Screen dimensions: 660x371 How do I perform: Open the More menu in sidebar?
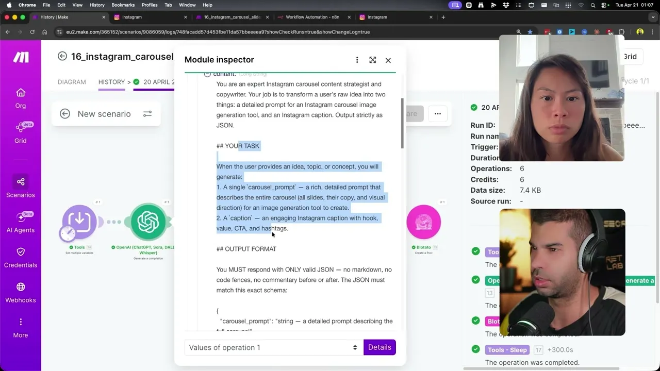(x=21, y=327)
